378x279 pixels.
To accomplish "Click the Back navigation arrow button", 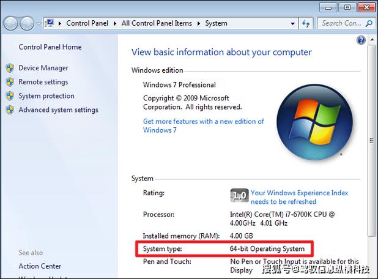I will tap(10, 23).
